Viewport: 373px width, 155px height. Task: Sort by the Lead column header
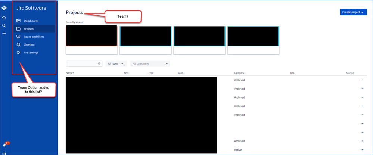(181, 73)
